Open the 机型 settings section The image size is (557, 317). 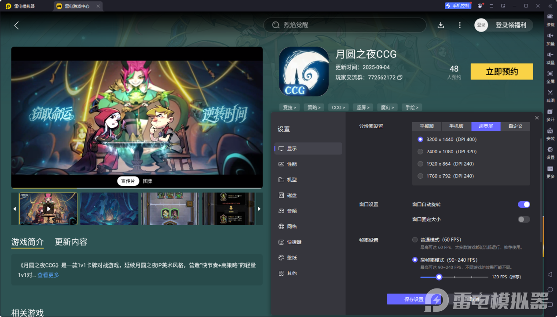pos(308,180)
